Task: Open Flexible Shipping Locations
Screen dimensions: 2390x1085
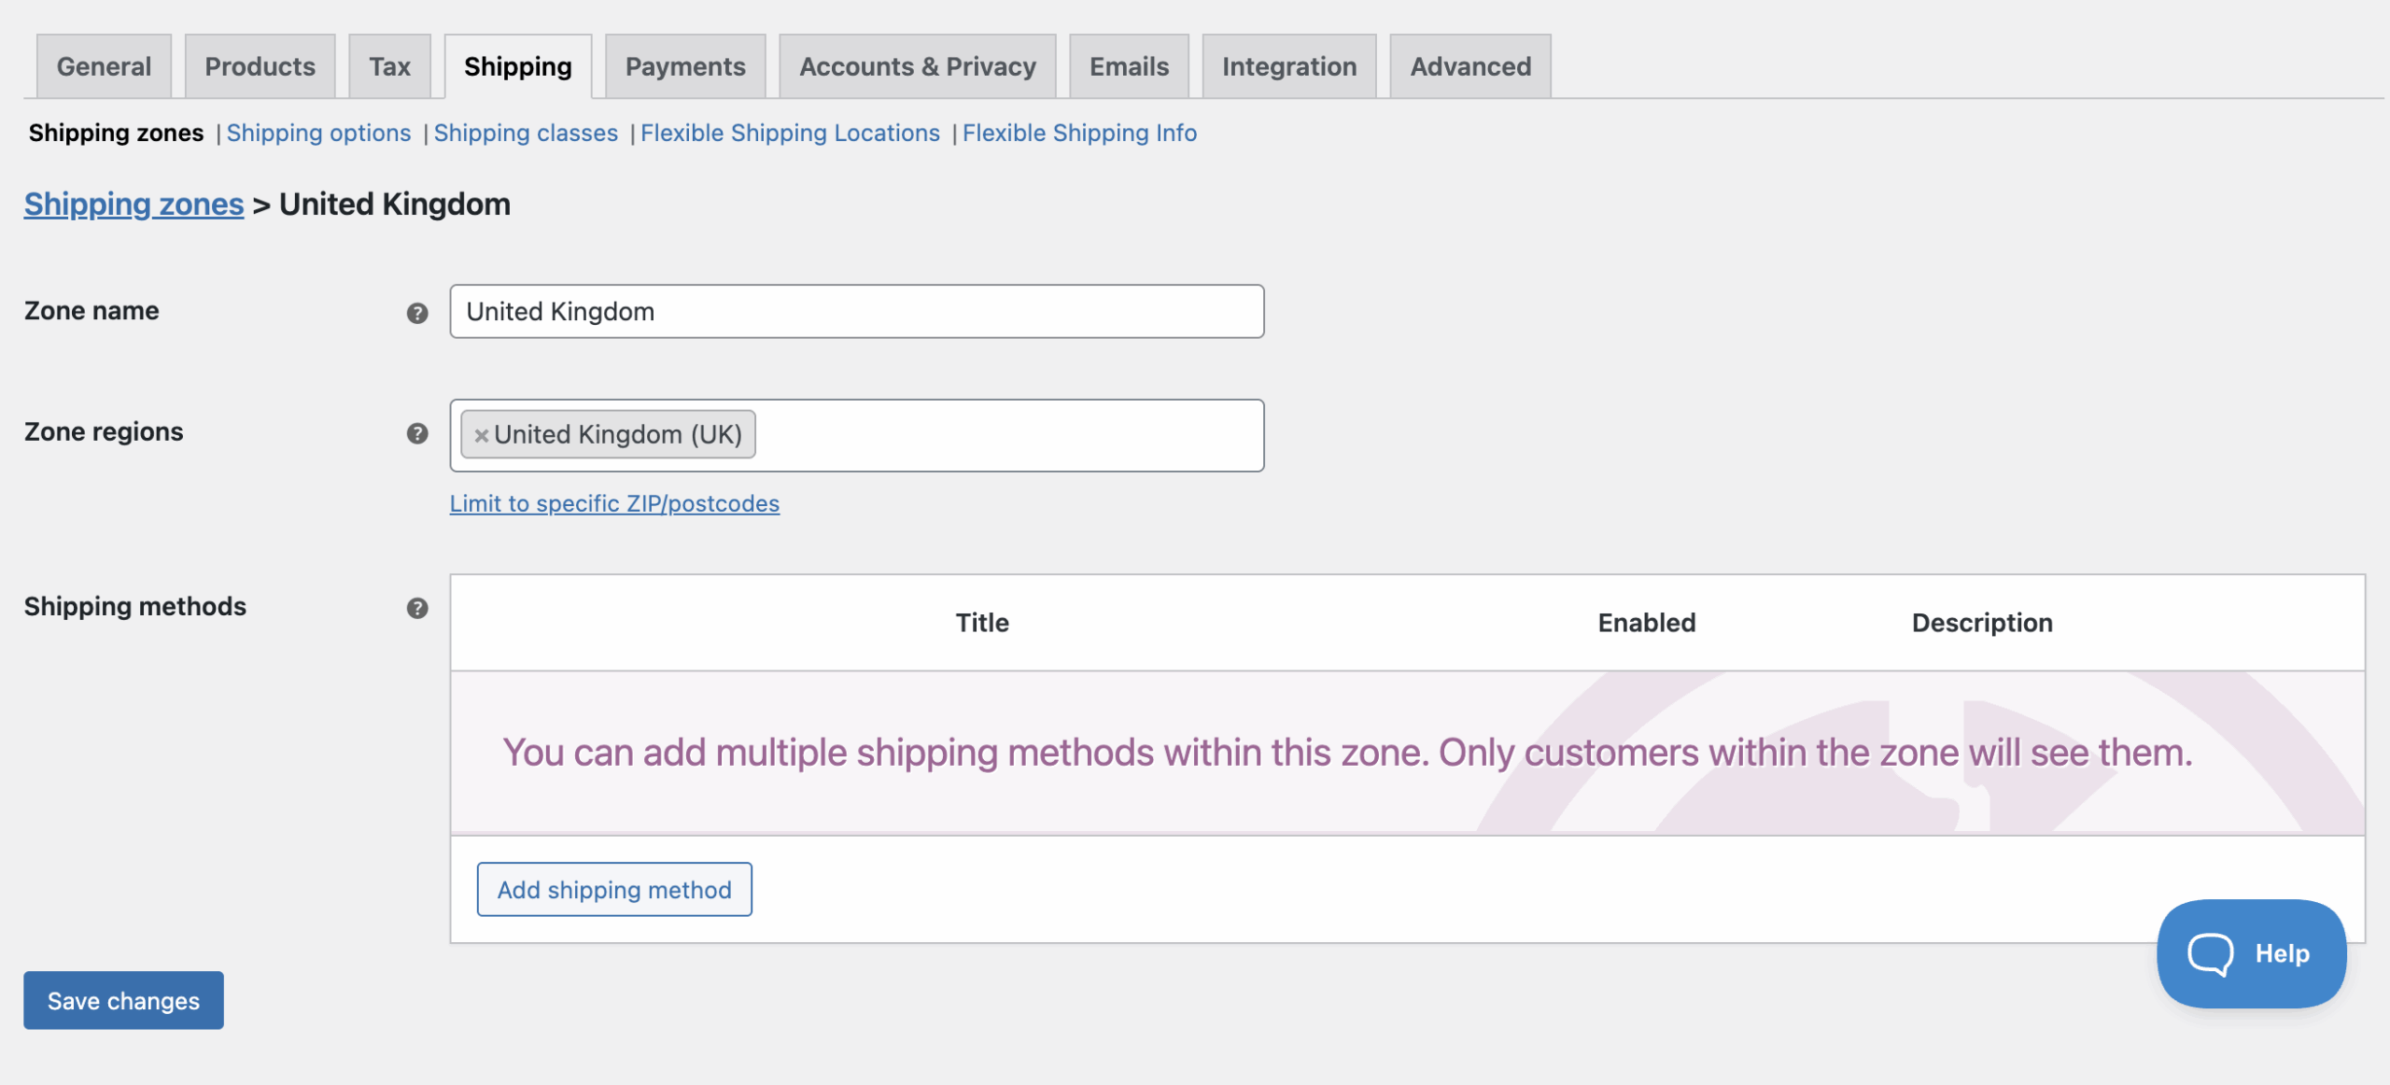Action: (x=790, y=133)
